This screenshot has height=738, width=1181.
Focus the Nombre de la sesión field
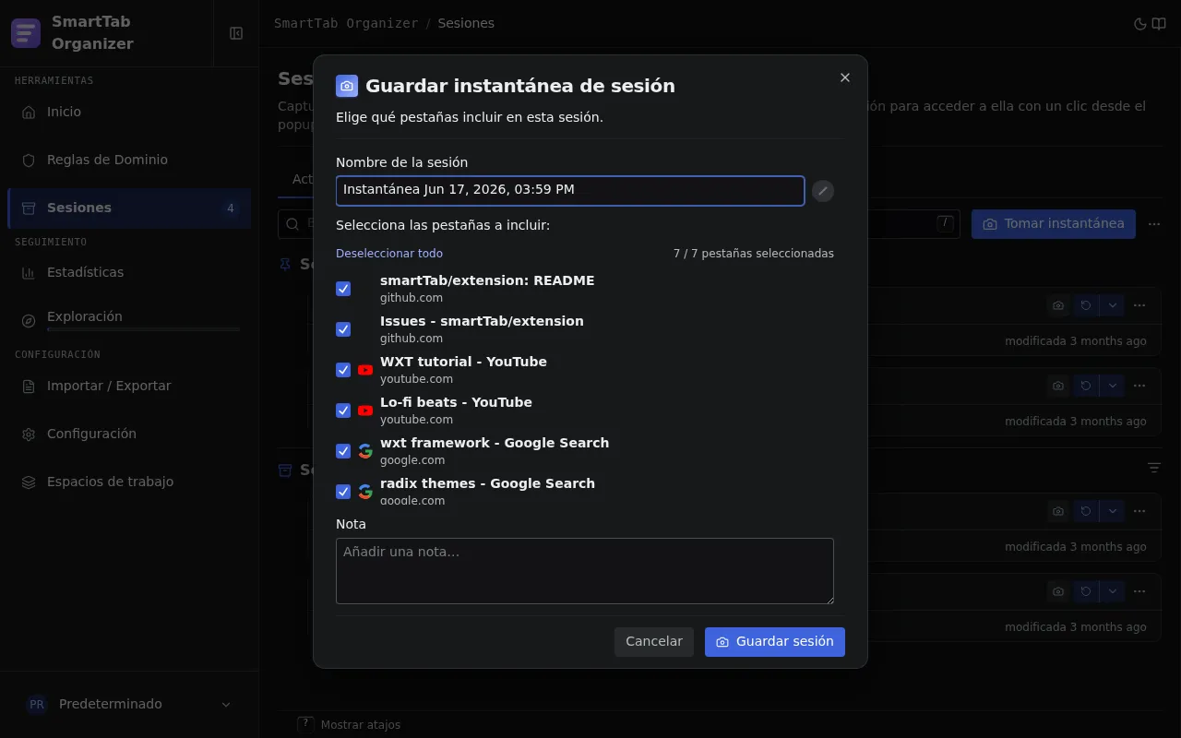click(570, 191)
